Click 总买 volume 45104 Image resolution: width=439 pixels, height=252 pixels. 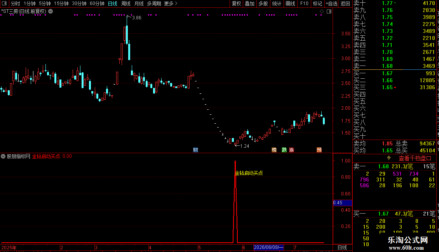click(415, 150)
